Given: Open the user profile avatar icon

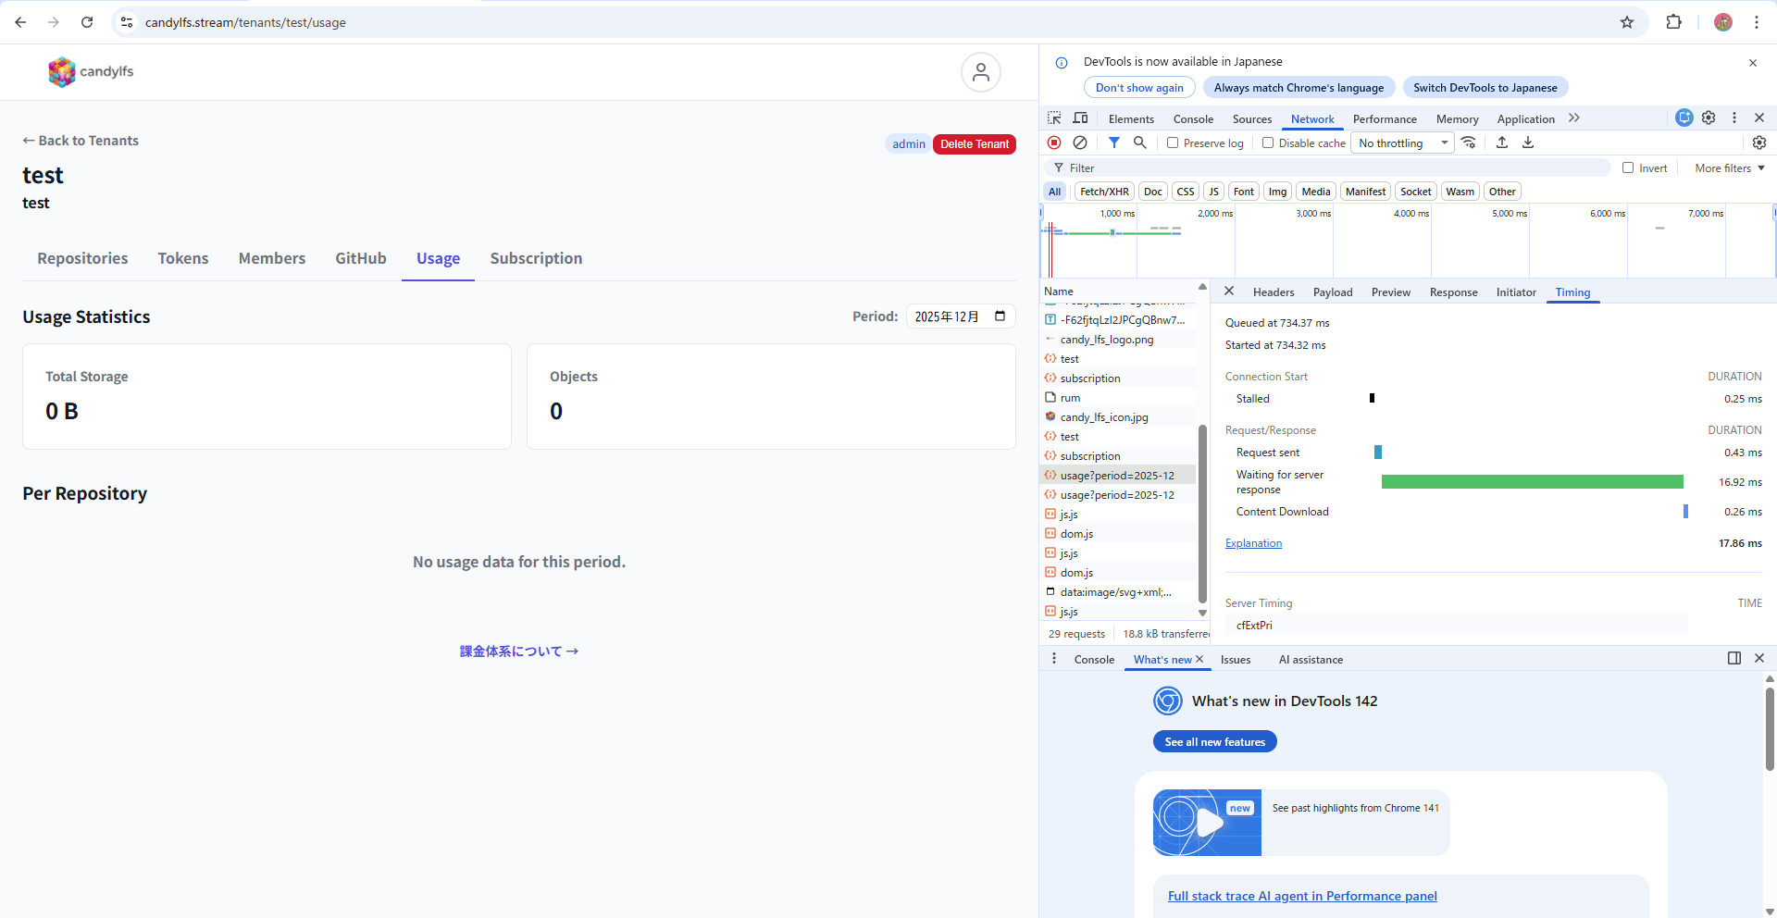Looking at the screenshot, I should [980, 72].
